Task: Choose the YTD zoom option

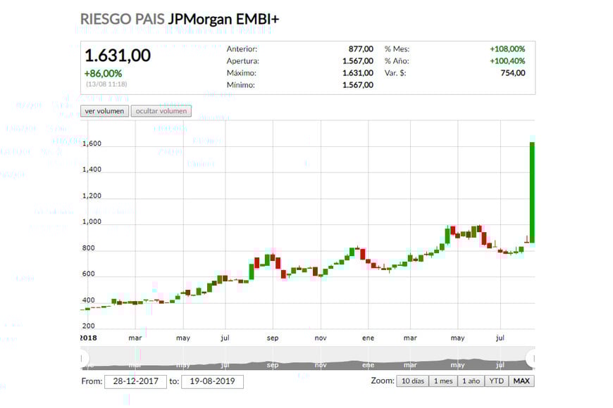Action: [x=497, y=381]
